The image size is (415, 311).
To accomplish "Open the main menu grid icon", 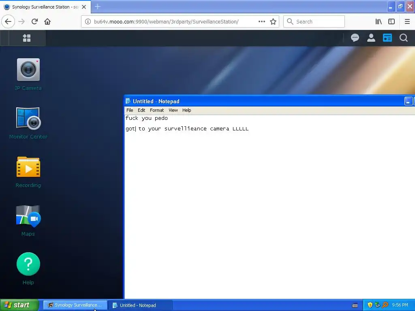I will pyautogui.click(x=27, y=38).
